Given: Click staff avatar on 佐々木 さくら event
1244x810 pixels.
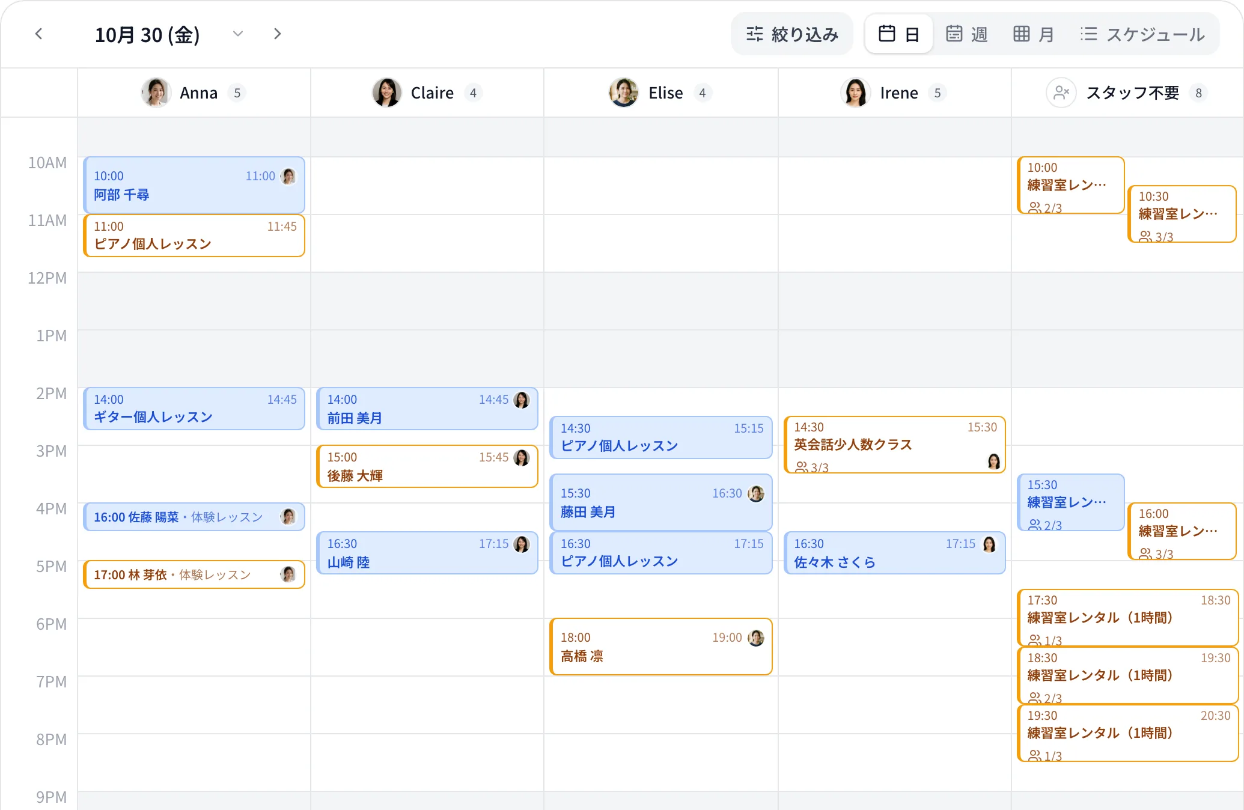Looking at the screenshot, I should (x=989, y=544).
